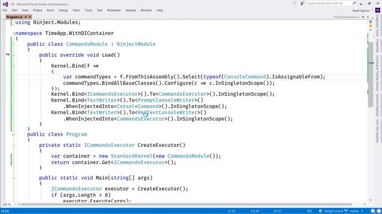The image size is (382, 214).
Task: Open the document tab list dropdown arrow
Action: 372,17
